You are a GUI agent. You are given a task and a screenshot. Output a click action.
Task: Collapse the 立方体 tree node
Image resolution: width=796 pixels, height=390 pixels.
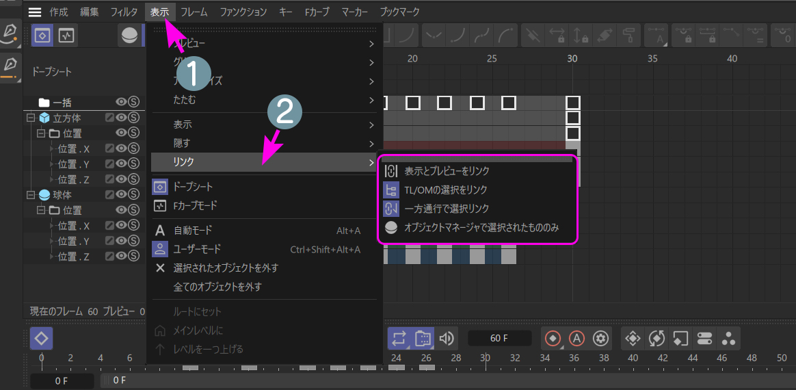[x=30, y=118]
